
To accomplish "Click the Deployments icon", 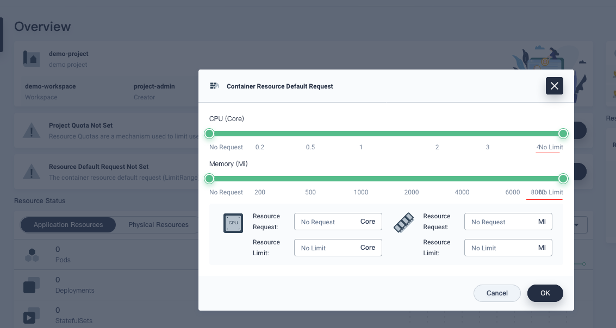I will [32, 285].
